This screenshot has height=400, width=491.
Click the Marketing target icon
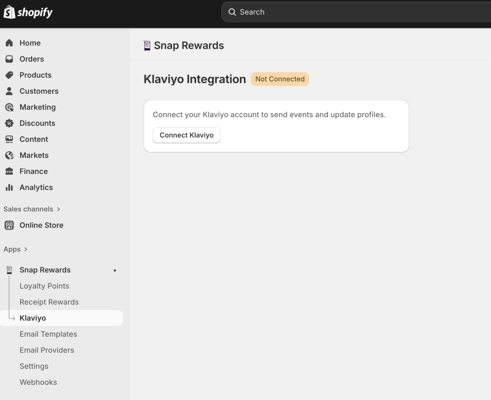point(9,107)
